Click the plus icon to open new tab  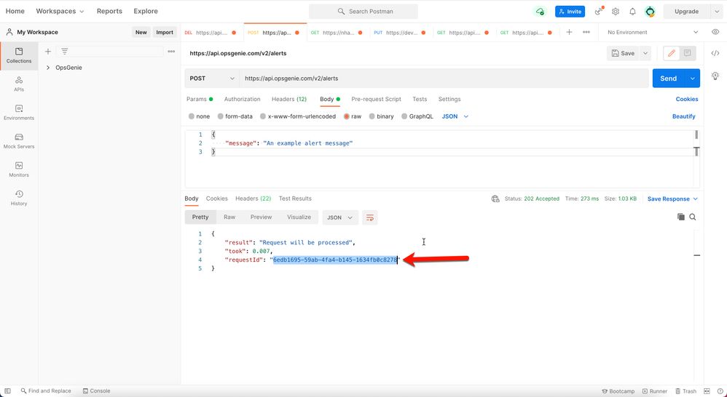[x=569, y=33]
